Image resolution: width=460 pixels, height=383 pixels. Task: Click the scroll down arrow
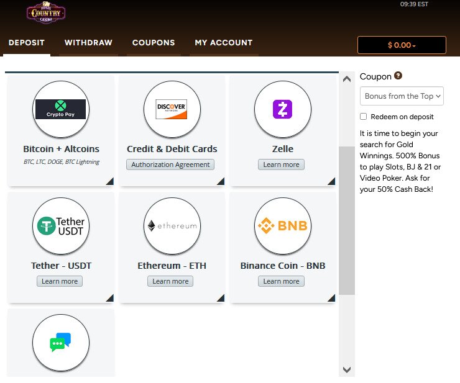click(x=347, y=369)
